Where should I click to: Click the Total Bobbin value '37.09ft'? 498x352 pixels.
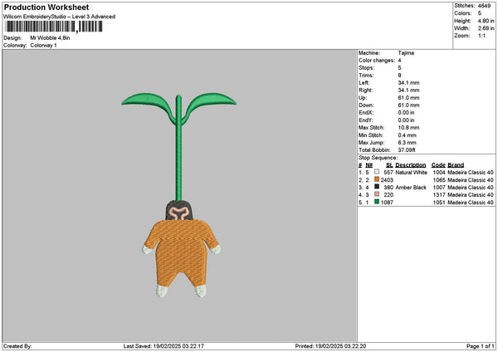point(407,150)
